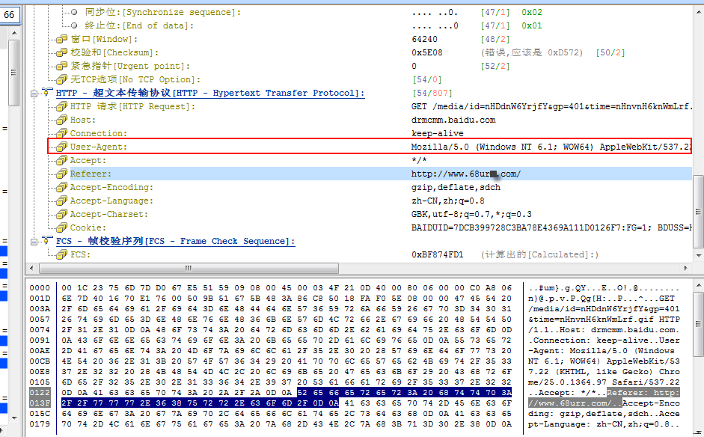Image resolution: width=704 pixels, height=437 pixels.
Task: Select the Referer field row
Action: tap(224, 174)
